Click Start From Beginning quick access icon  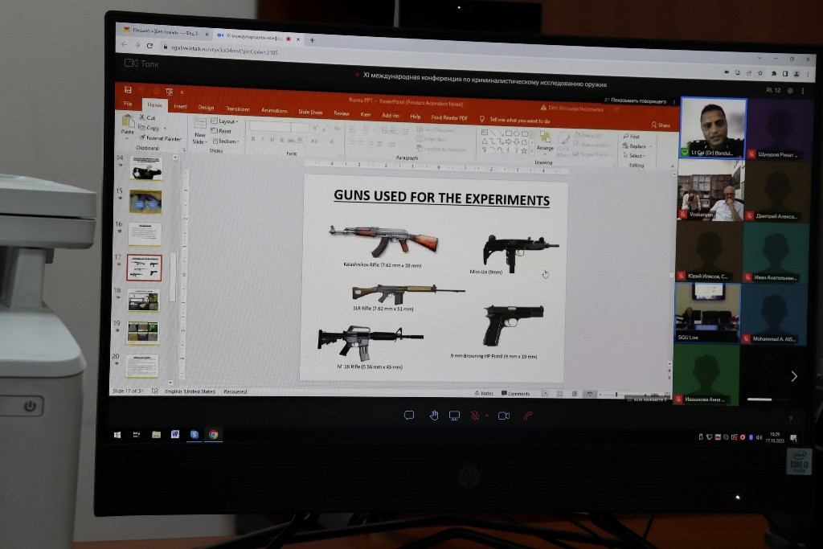click(x=169, y=92)
